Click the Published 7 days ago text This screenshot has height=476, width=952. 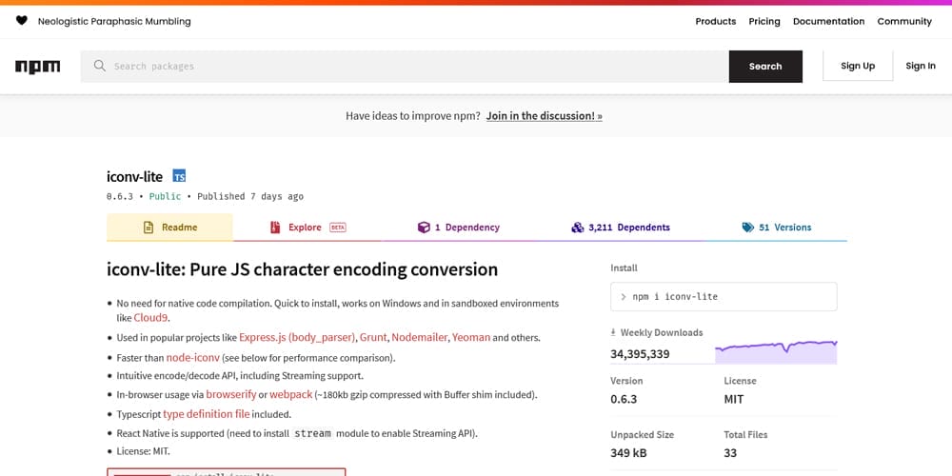point(250,197)
